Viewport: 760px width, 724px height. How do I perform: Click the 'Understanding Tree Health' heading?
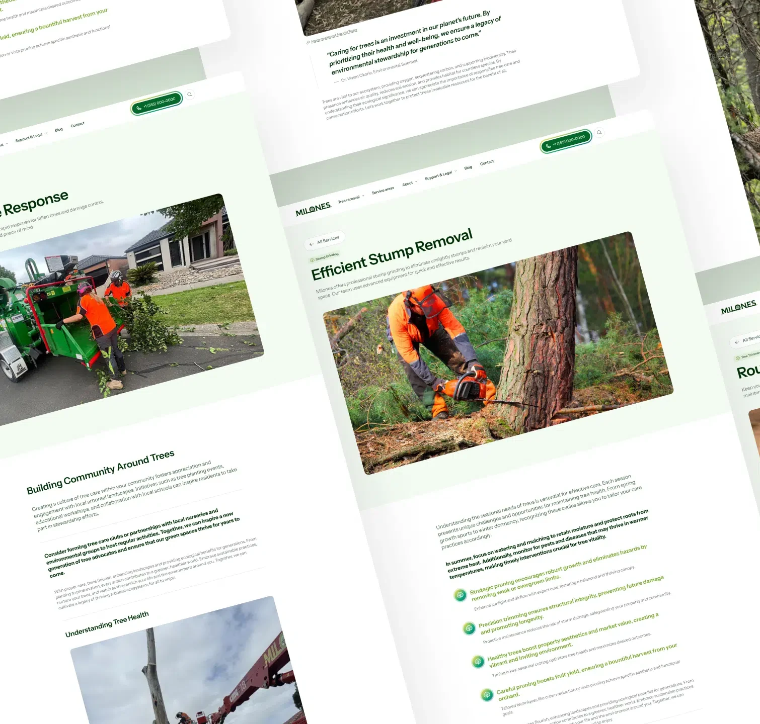point(107,624)
